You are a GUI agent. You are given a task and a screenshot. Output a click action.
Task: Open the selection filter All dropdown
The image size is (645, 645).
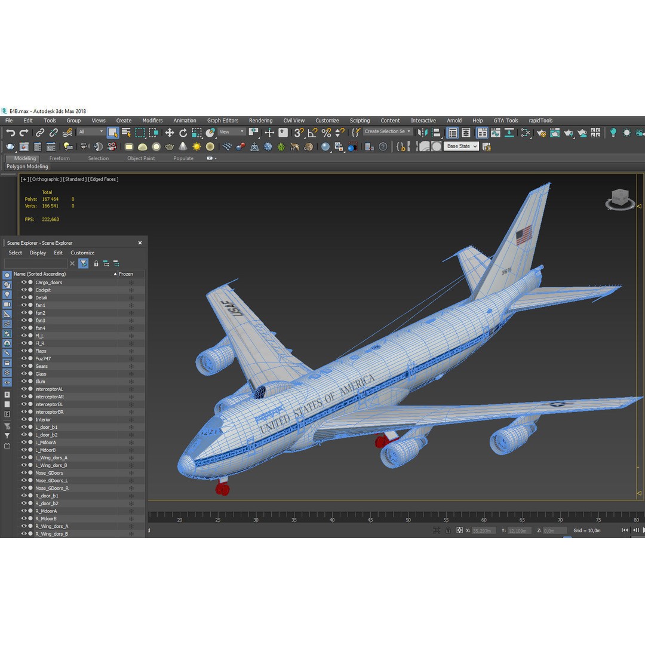[x=91, y=131]
